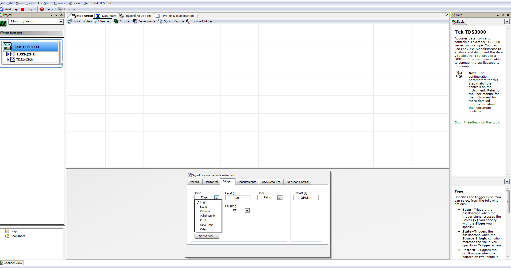Click the lower Help pane collapse arrow
Viewport: 511px width, 268px height.
click(507, 182)
